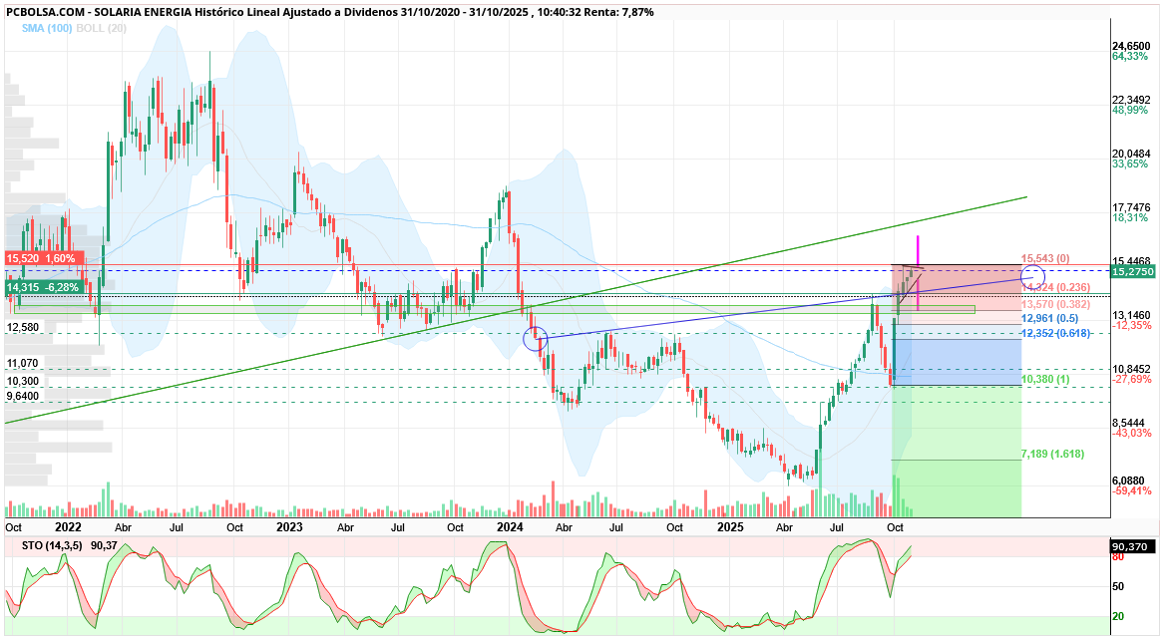
Task: Select the 2022 year label on the time axis
Action: tap(68, 526)
